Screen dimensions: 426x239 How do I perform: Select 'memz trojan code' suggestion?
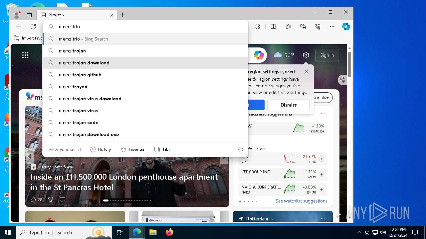click(x=145, y=122)
